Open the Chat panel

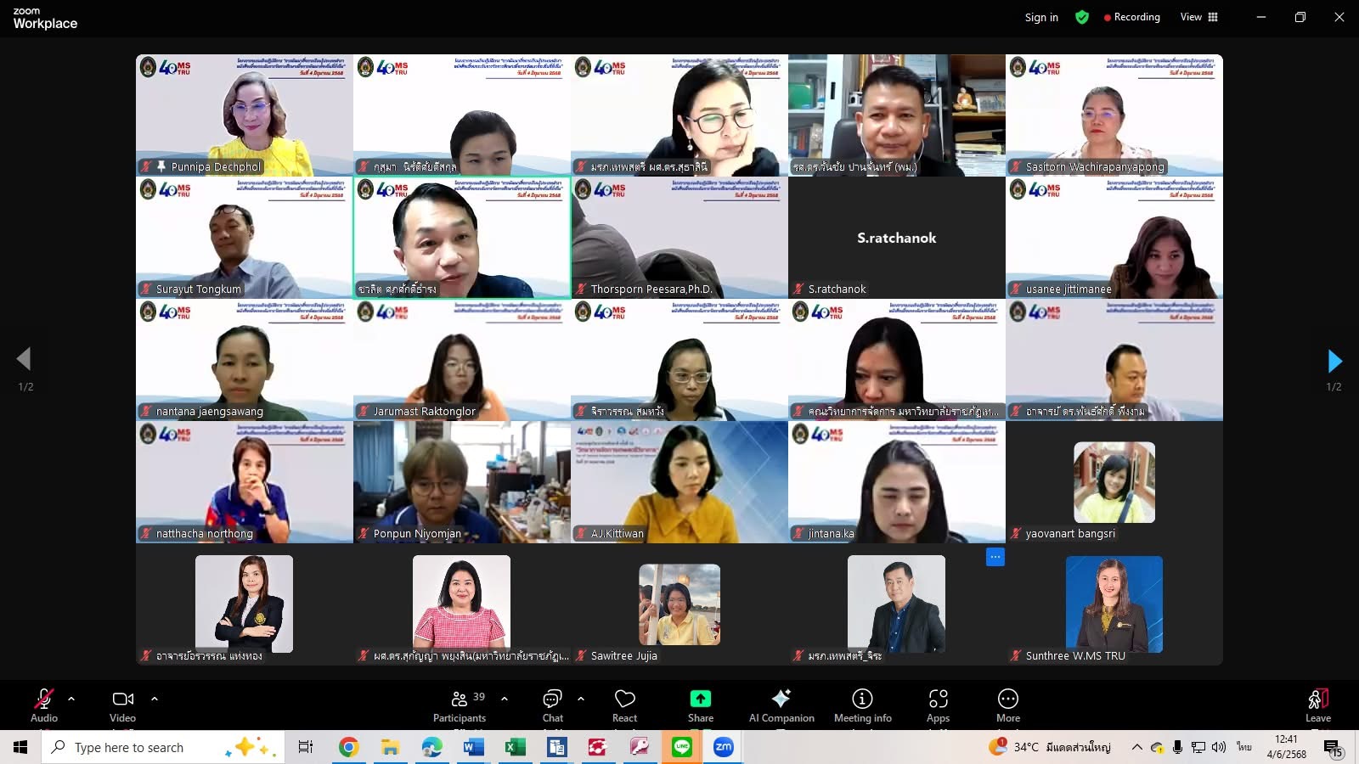click(x=552, y=705)
